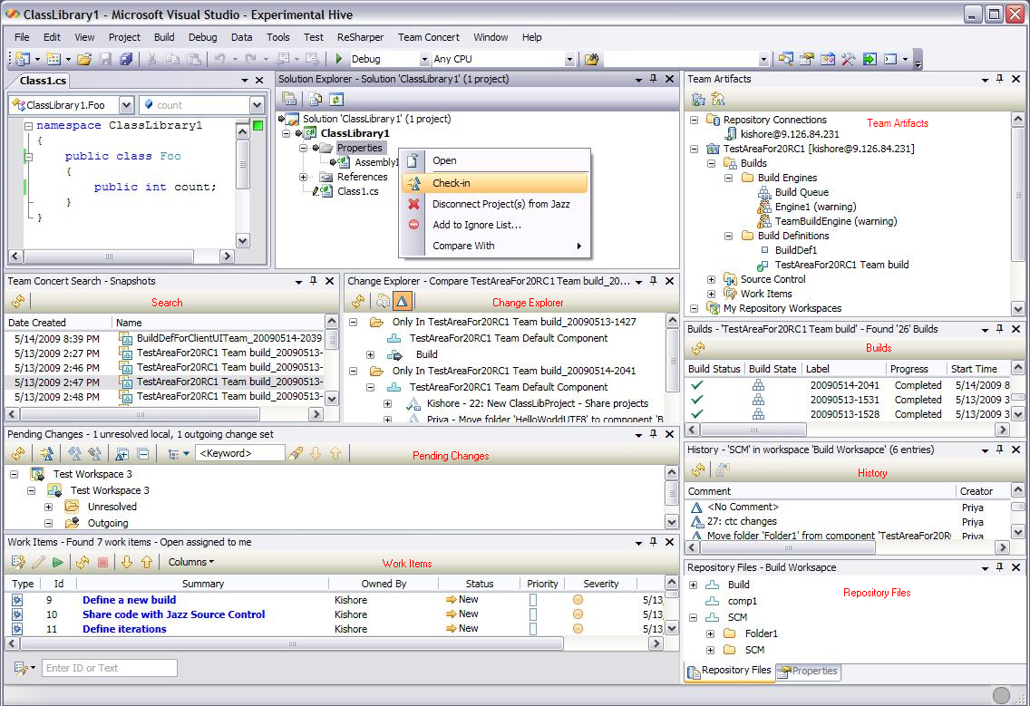Click the Work Items horizontal scrollbar
This screenshot has width=1030, height=706.
pos(292,644)
